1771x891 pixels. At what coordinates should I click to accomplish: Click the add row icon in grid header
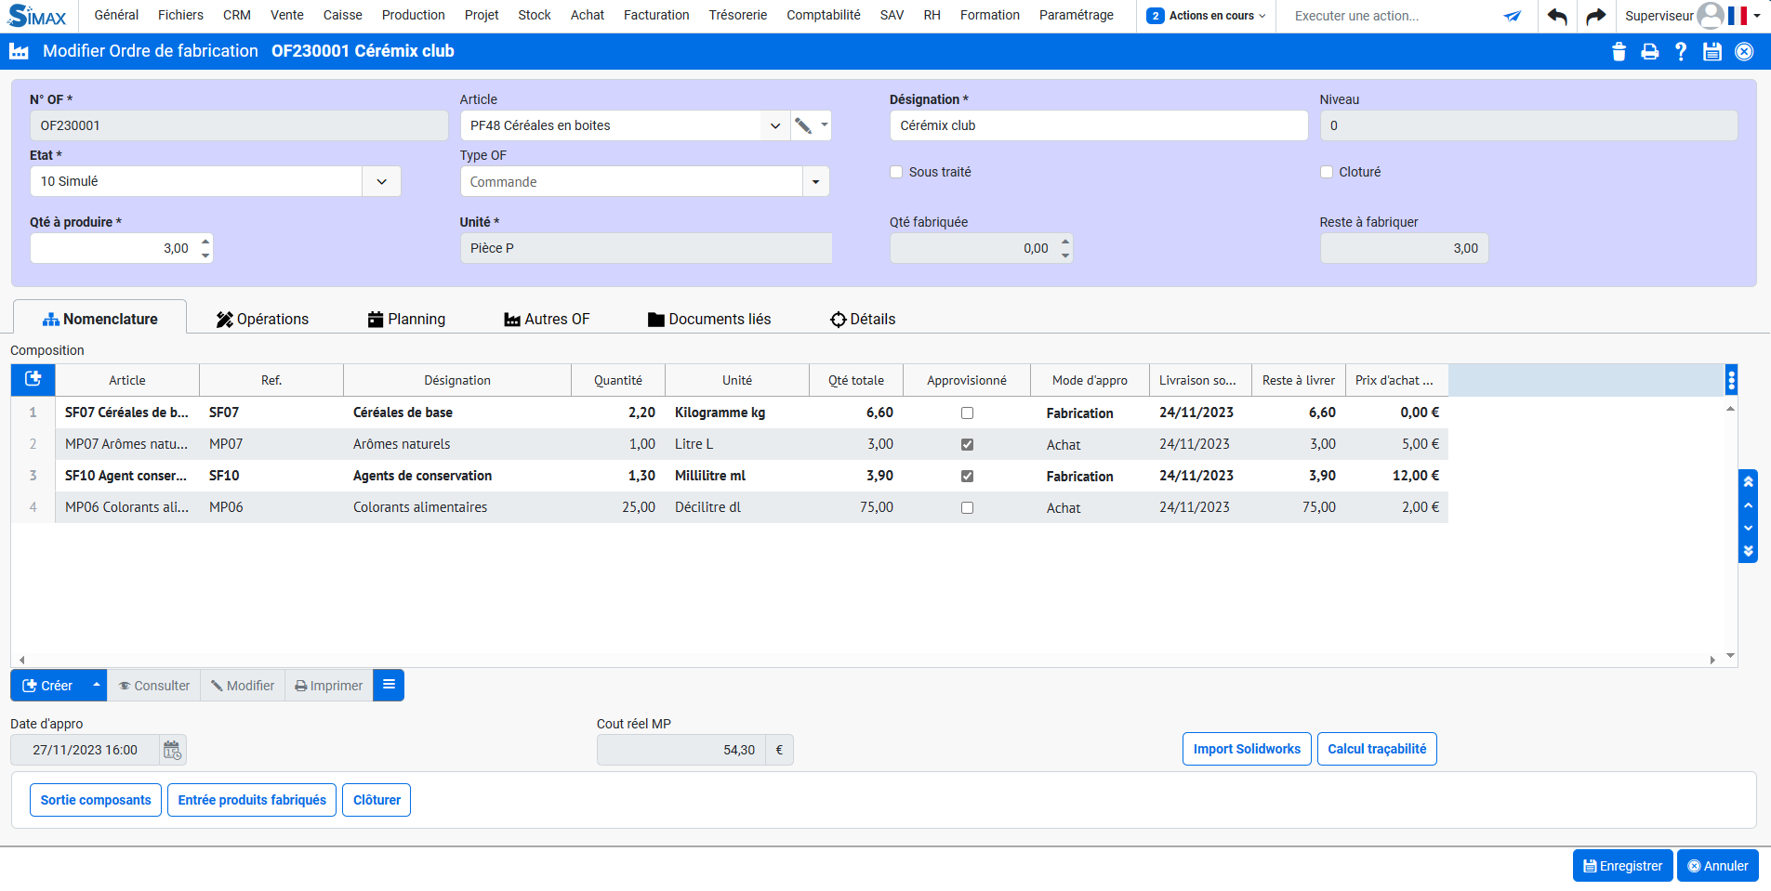pyautogui.click(x=33, y=379)
